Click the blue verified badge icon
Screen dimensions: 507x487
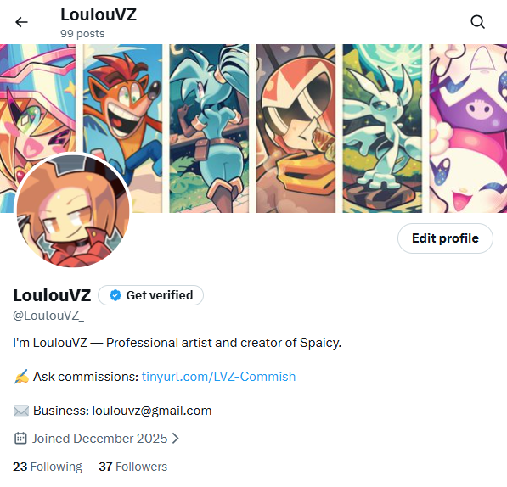(x=115, y=295)
